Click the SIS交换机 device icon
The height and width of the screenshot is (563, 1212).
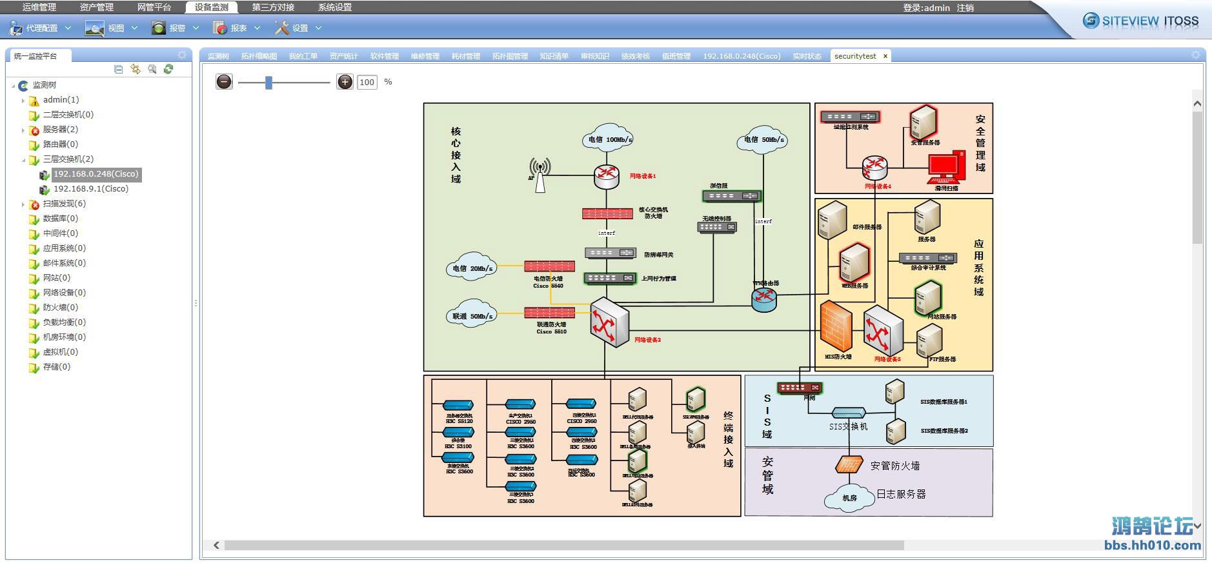849,412
